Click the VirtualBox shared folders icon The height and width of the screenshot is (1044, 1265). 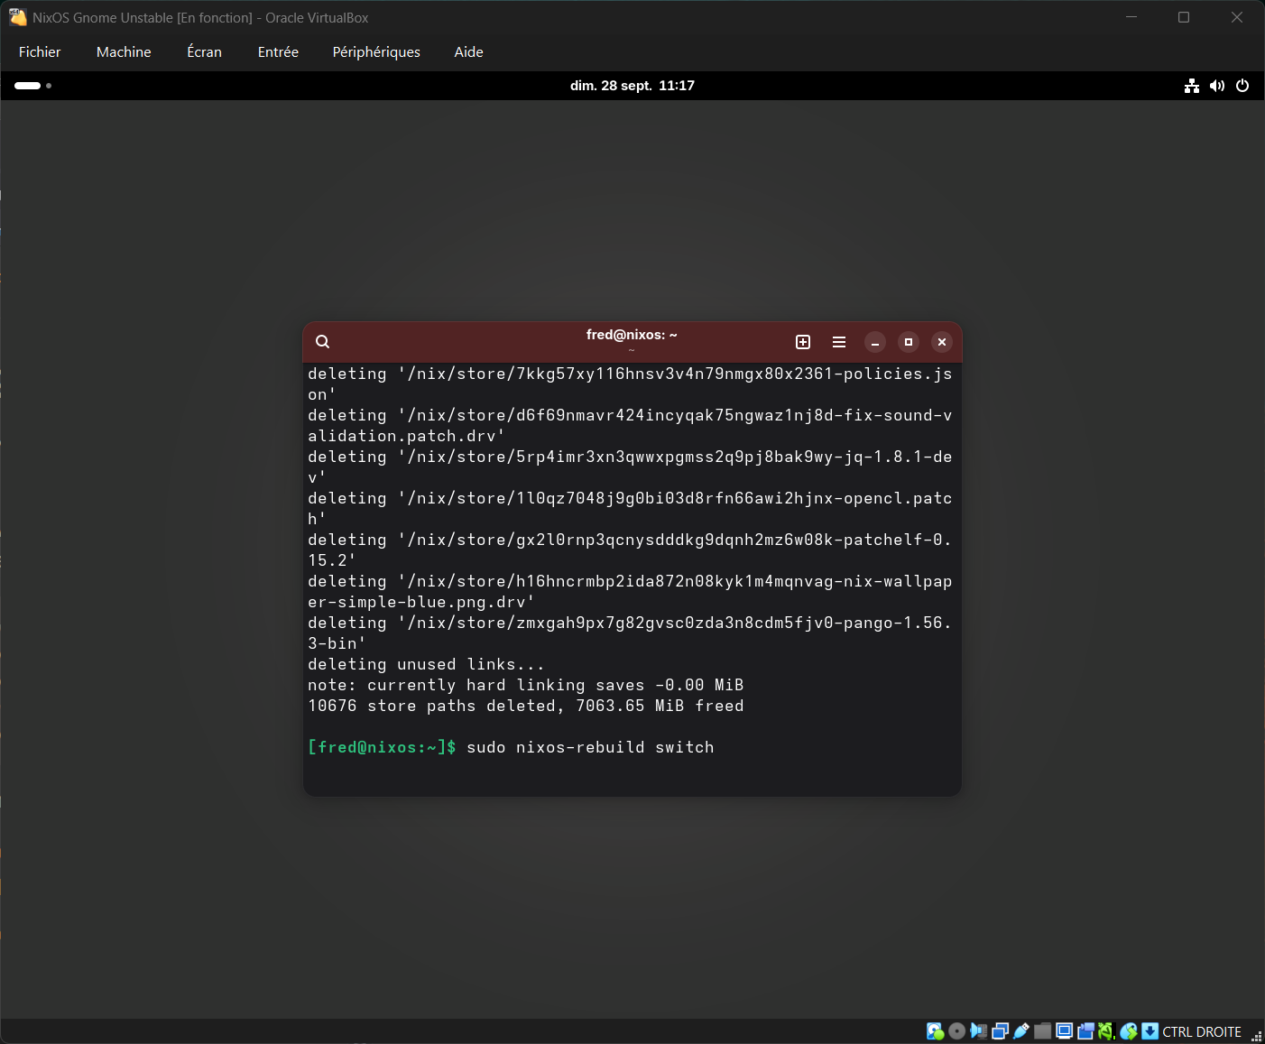pyautogui.click(x=1043, y=1031)
